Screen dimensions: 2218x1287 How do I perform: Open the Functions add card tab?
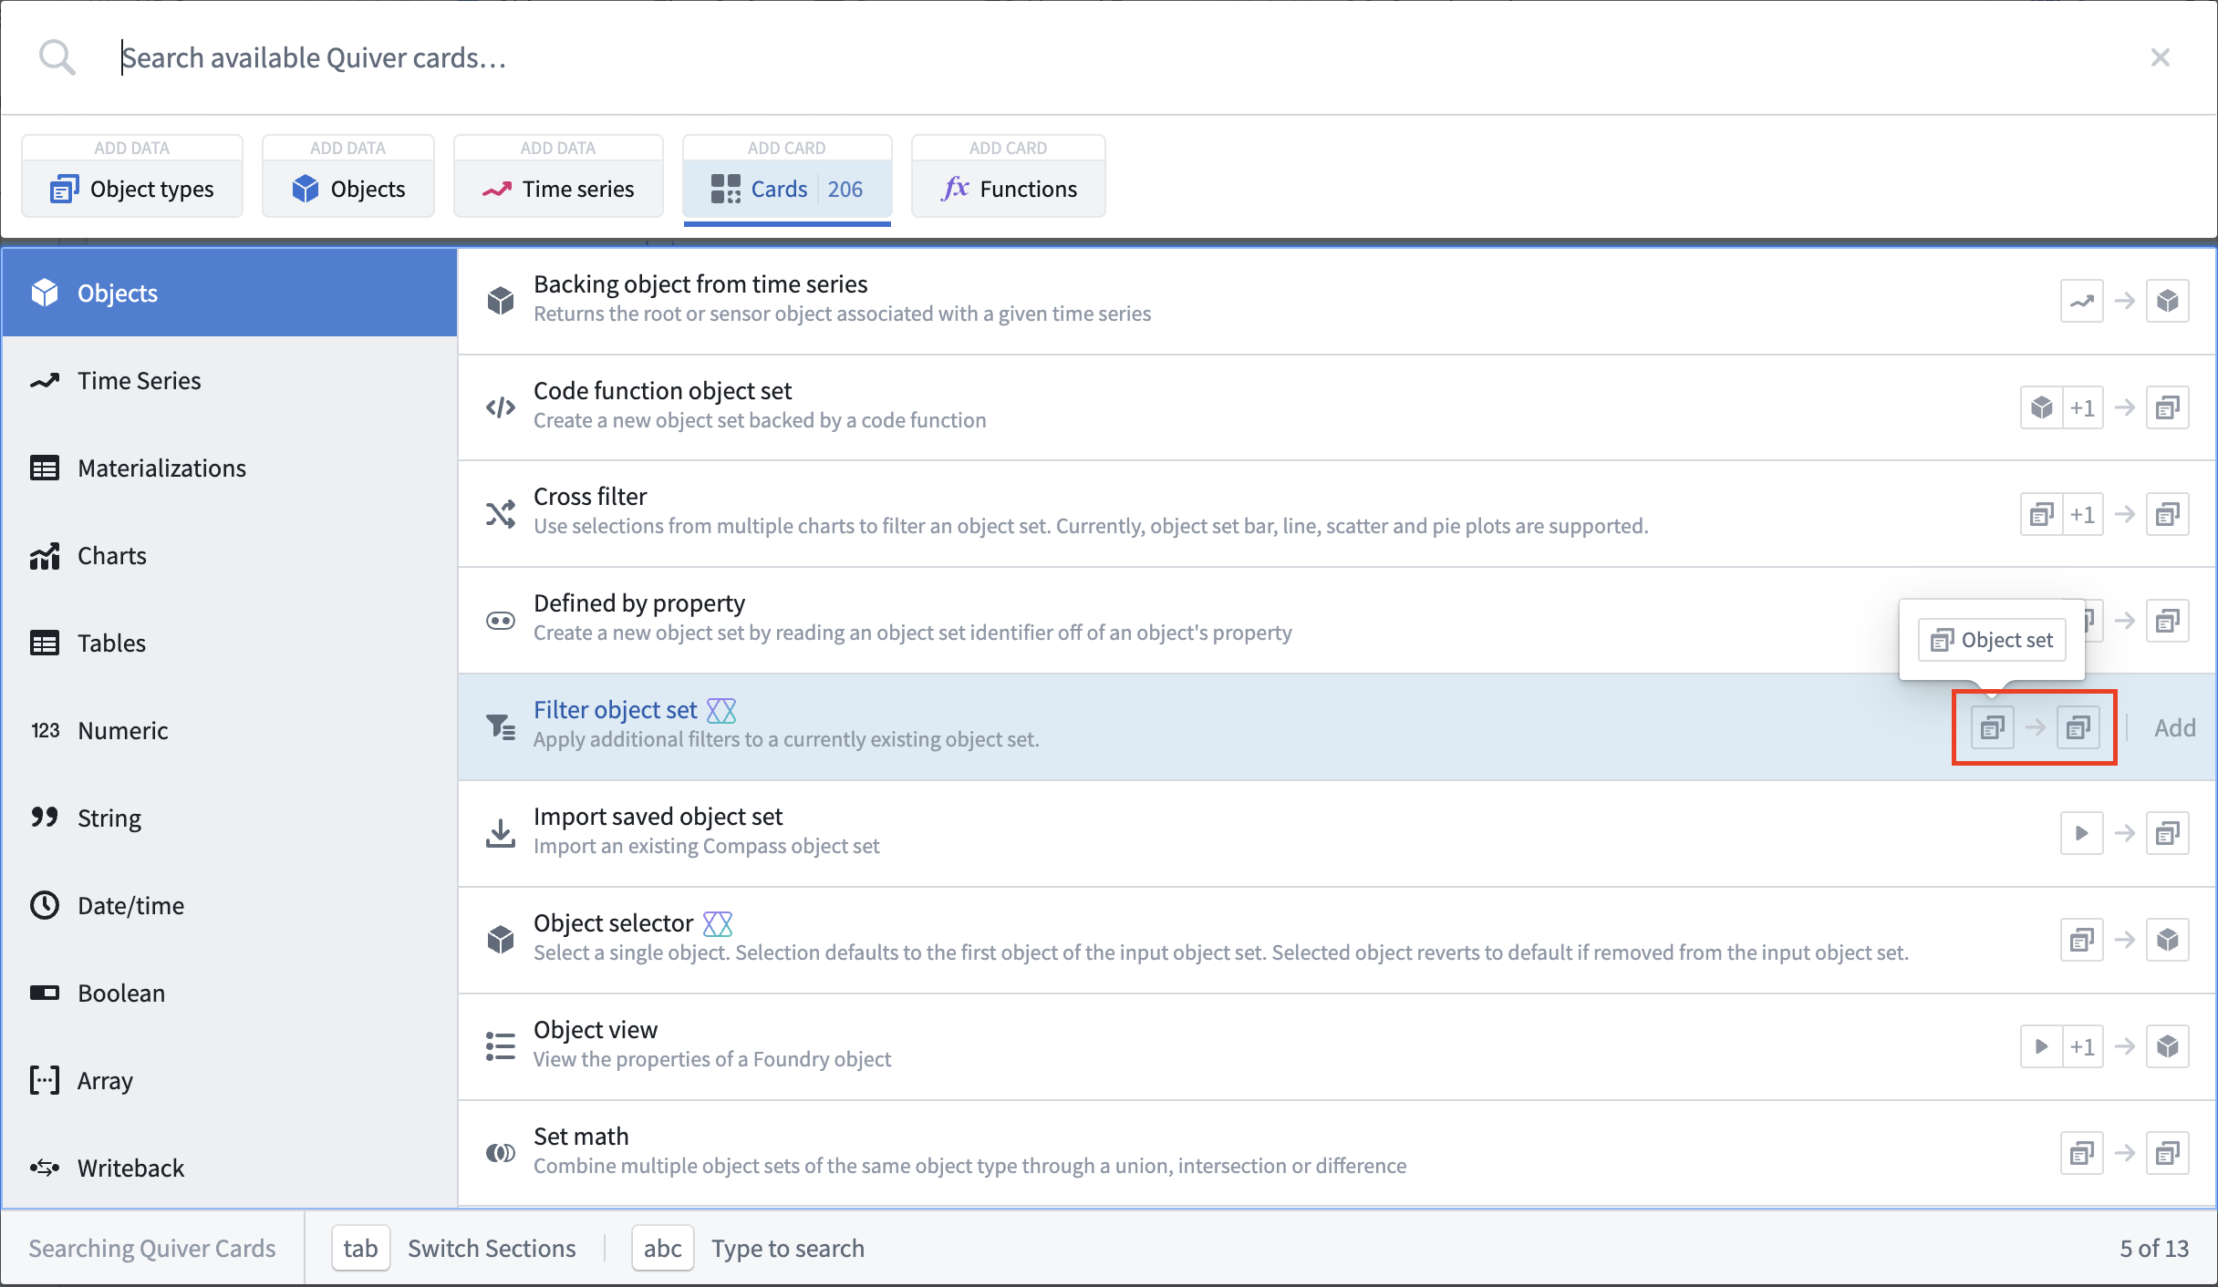pos(1009,176)
